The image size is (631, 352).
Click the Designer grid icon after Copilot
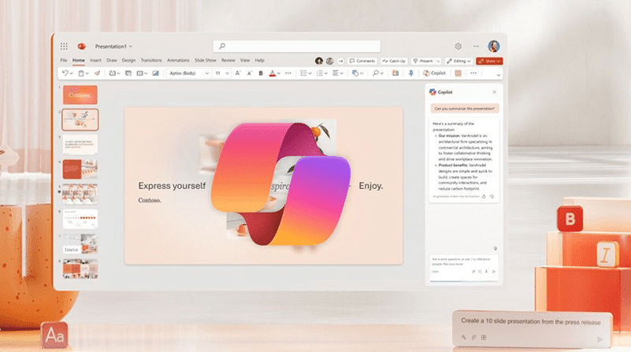point(458,73)
